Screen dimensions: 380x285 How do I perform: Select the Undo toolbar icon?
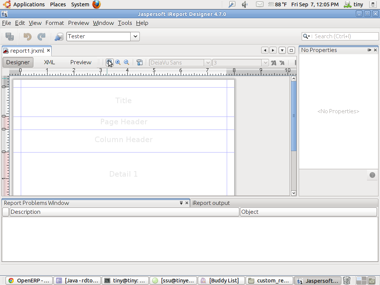coord(26,36)
